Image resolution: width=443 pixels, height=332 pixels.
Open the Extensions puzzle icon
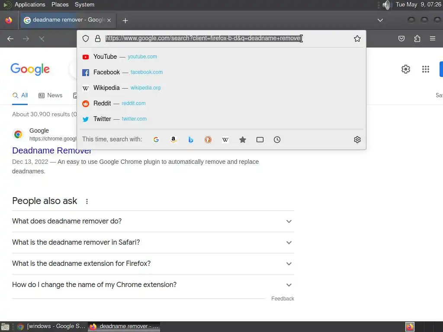click(x=417, y=38)
